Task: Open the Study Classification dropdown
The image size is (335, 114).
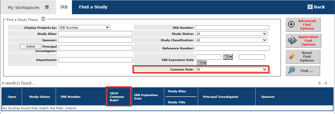Action: [x=231, y=40]
